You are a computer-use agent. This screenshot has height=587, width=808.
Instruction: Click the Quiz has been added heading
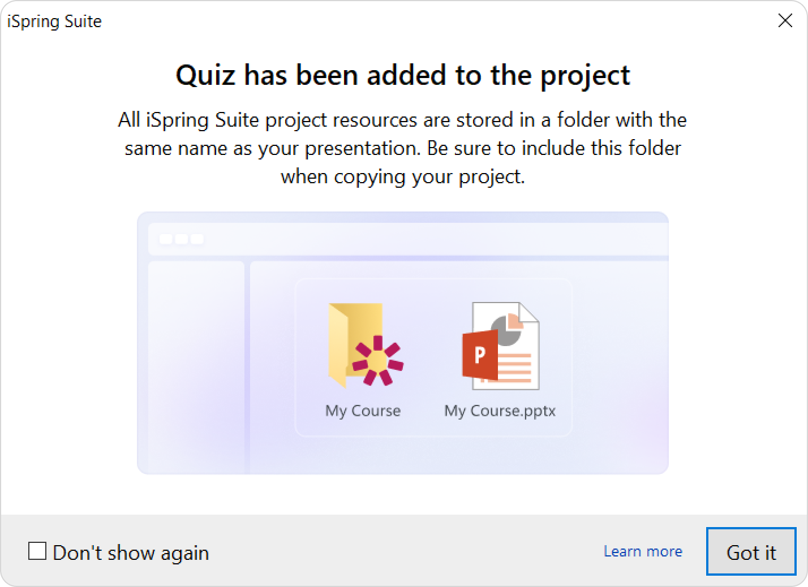(x=403, y=75)
